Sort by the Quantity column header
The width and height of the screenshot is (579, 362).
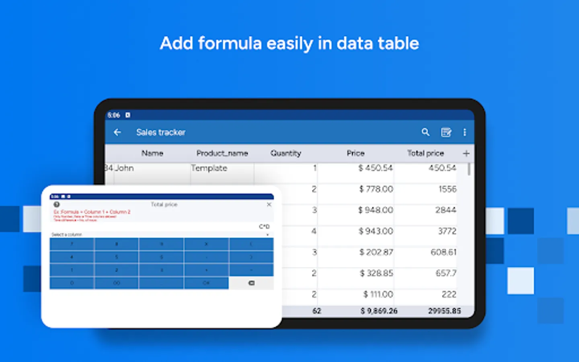(x=285, y=153)
